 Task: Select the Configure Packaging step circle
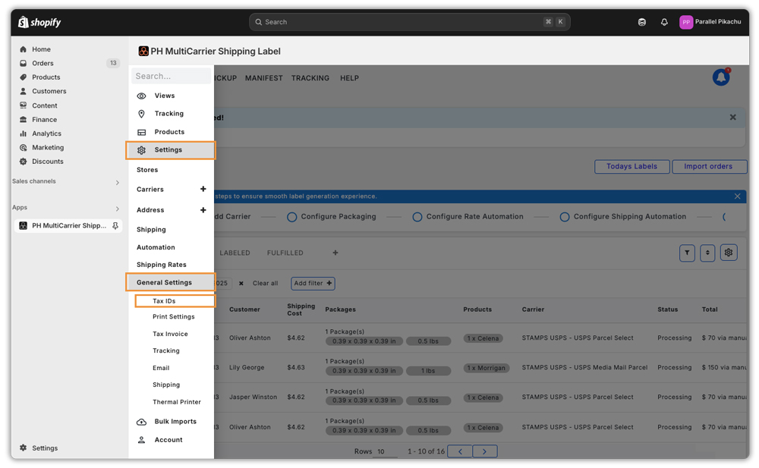click(292, 217)
